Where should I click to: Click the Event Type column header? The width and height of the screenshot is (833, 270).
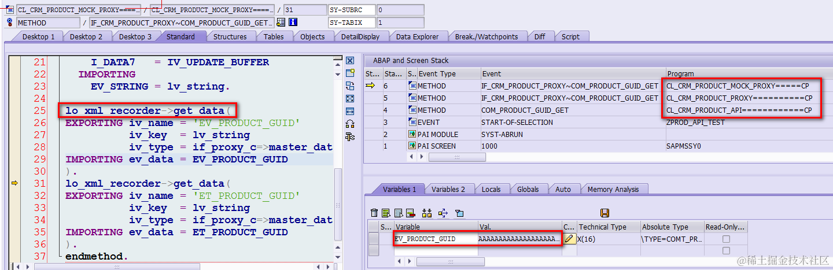point(449,73)
